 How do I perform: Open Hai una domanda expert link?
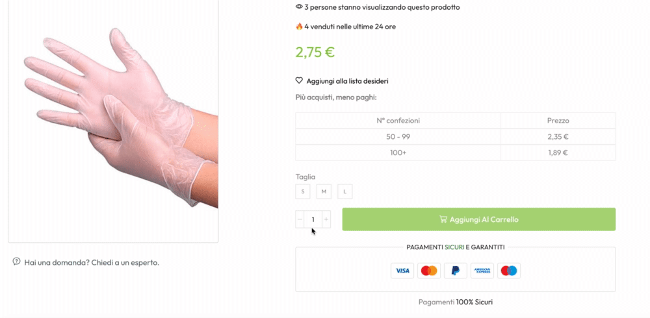click(x=92, y=263)
